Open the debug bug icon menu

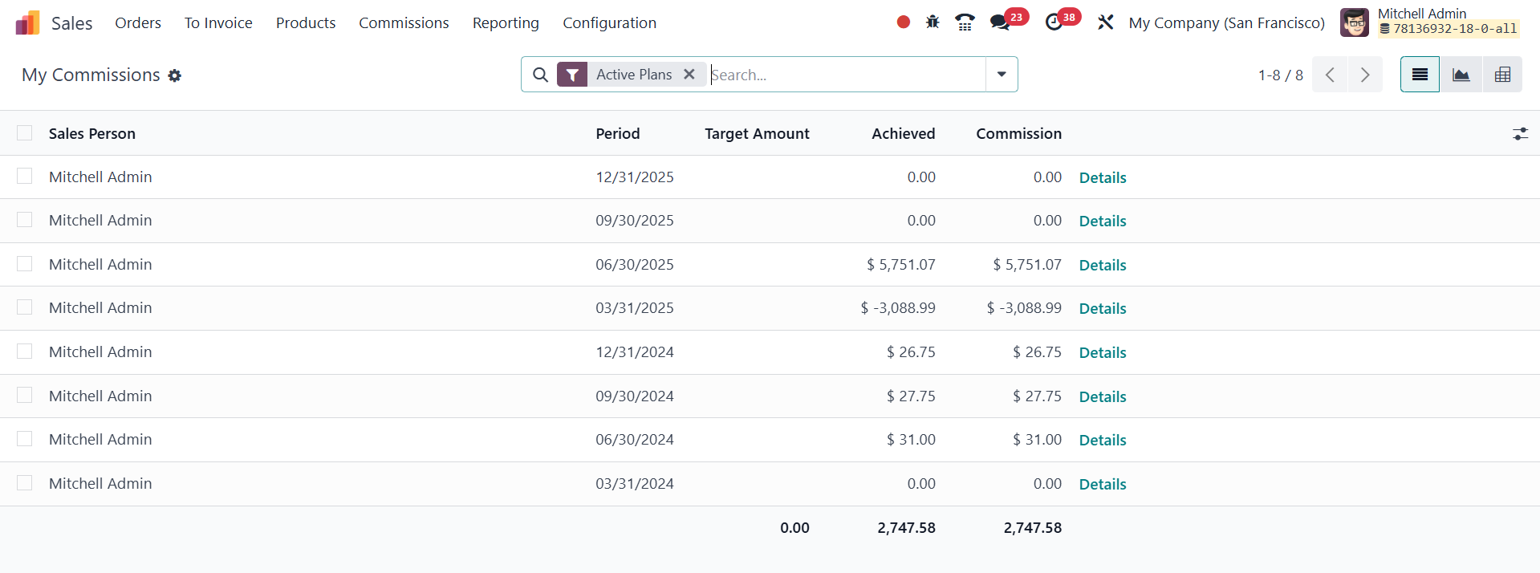(933, 22)
